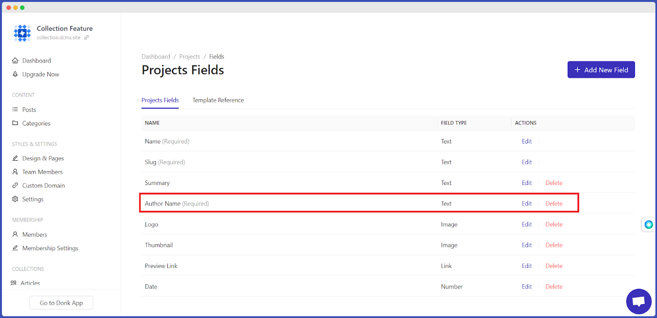The image size is (657, 318).
Task: Click the Add New Field button
Action: coord(601,70)
